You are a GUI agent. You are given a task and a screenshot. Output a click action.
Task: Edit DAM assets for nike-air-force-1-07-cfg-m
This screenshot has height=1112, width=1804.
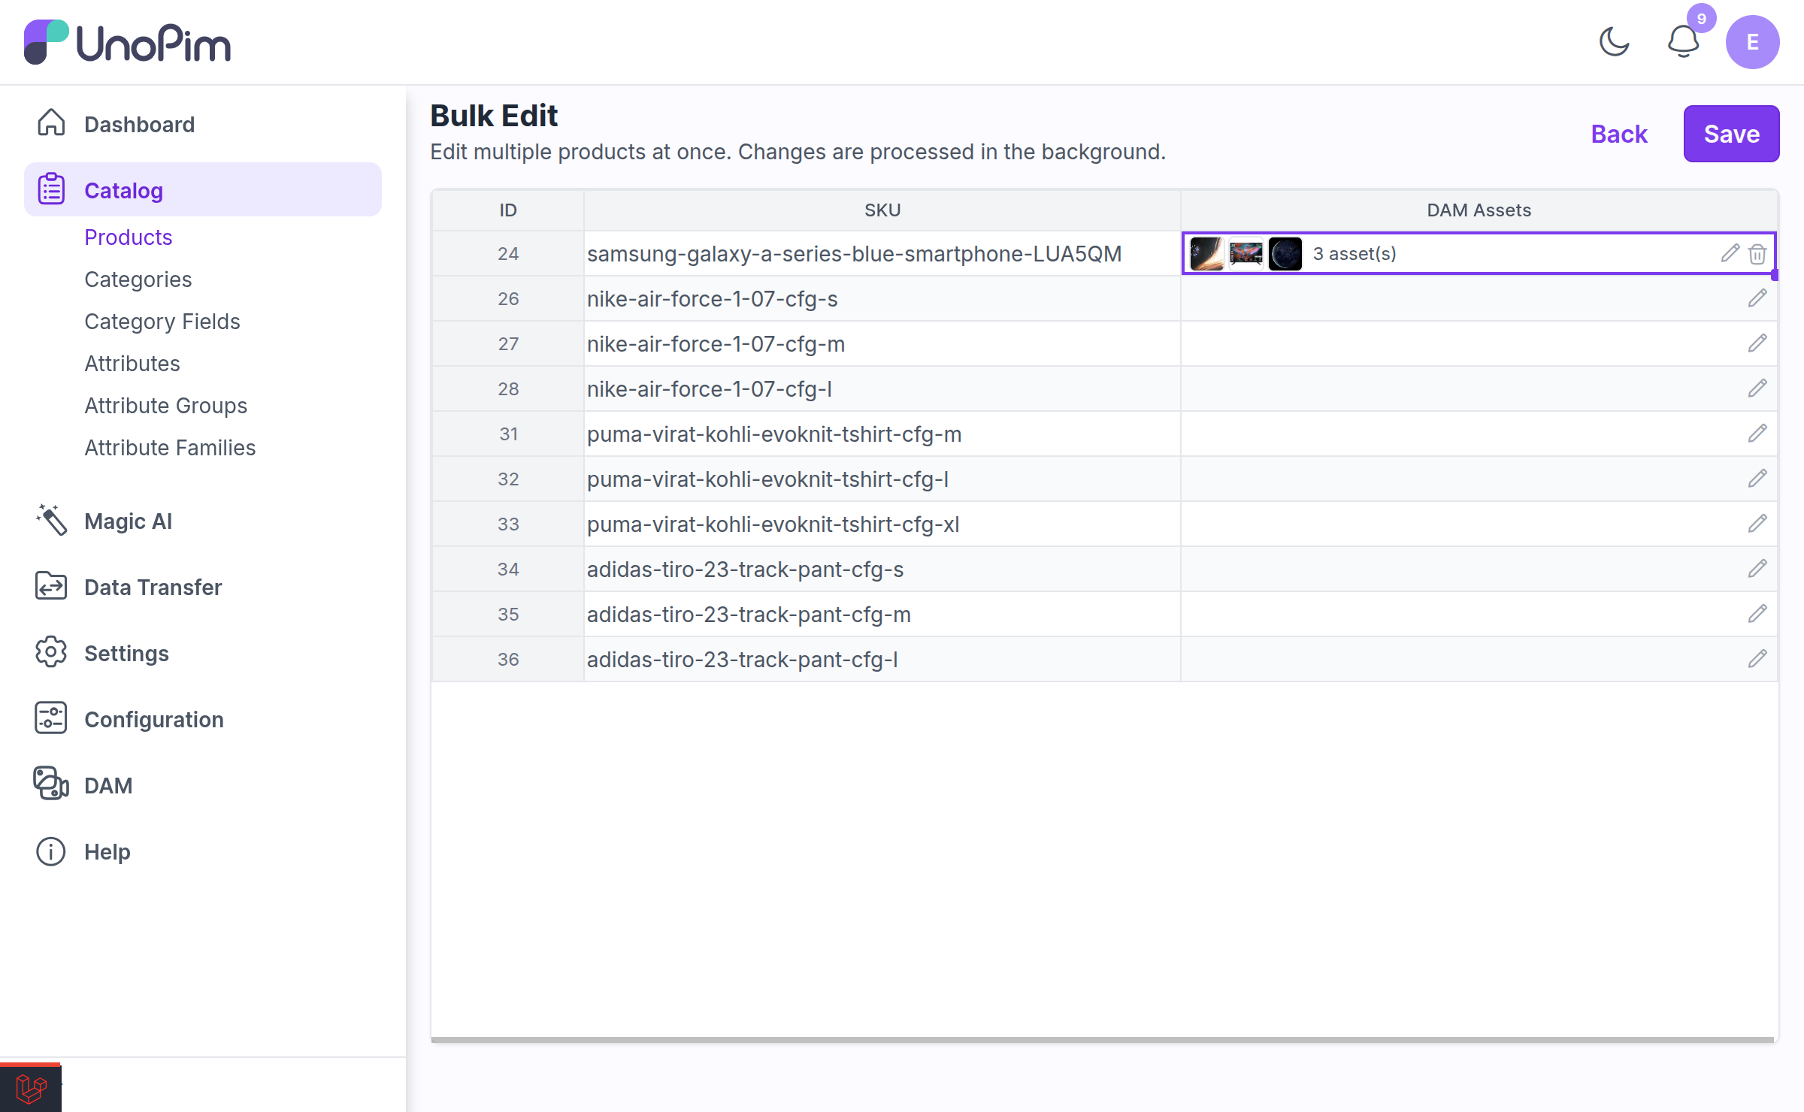pos(1757,343)
